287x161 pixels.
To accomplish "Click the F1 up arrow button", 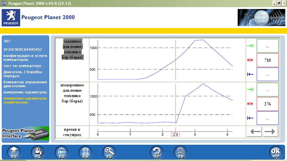I will tap(14, 152).
